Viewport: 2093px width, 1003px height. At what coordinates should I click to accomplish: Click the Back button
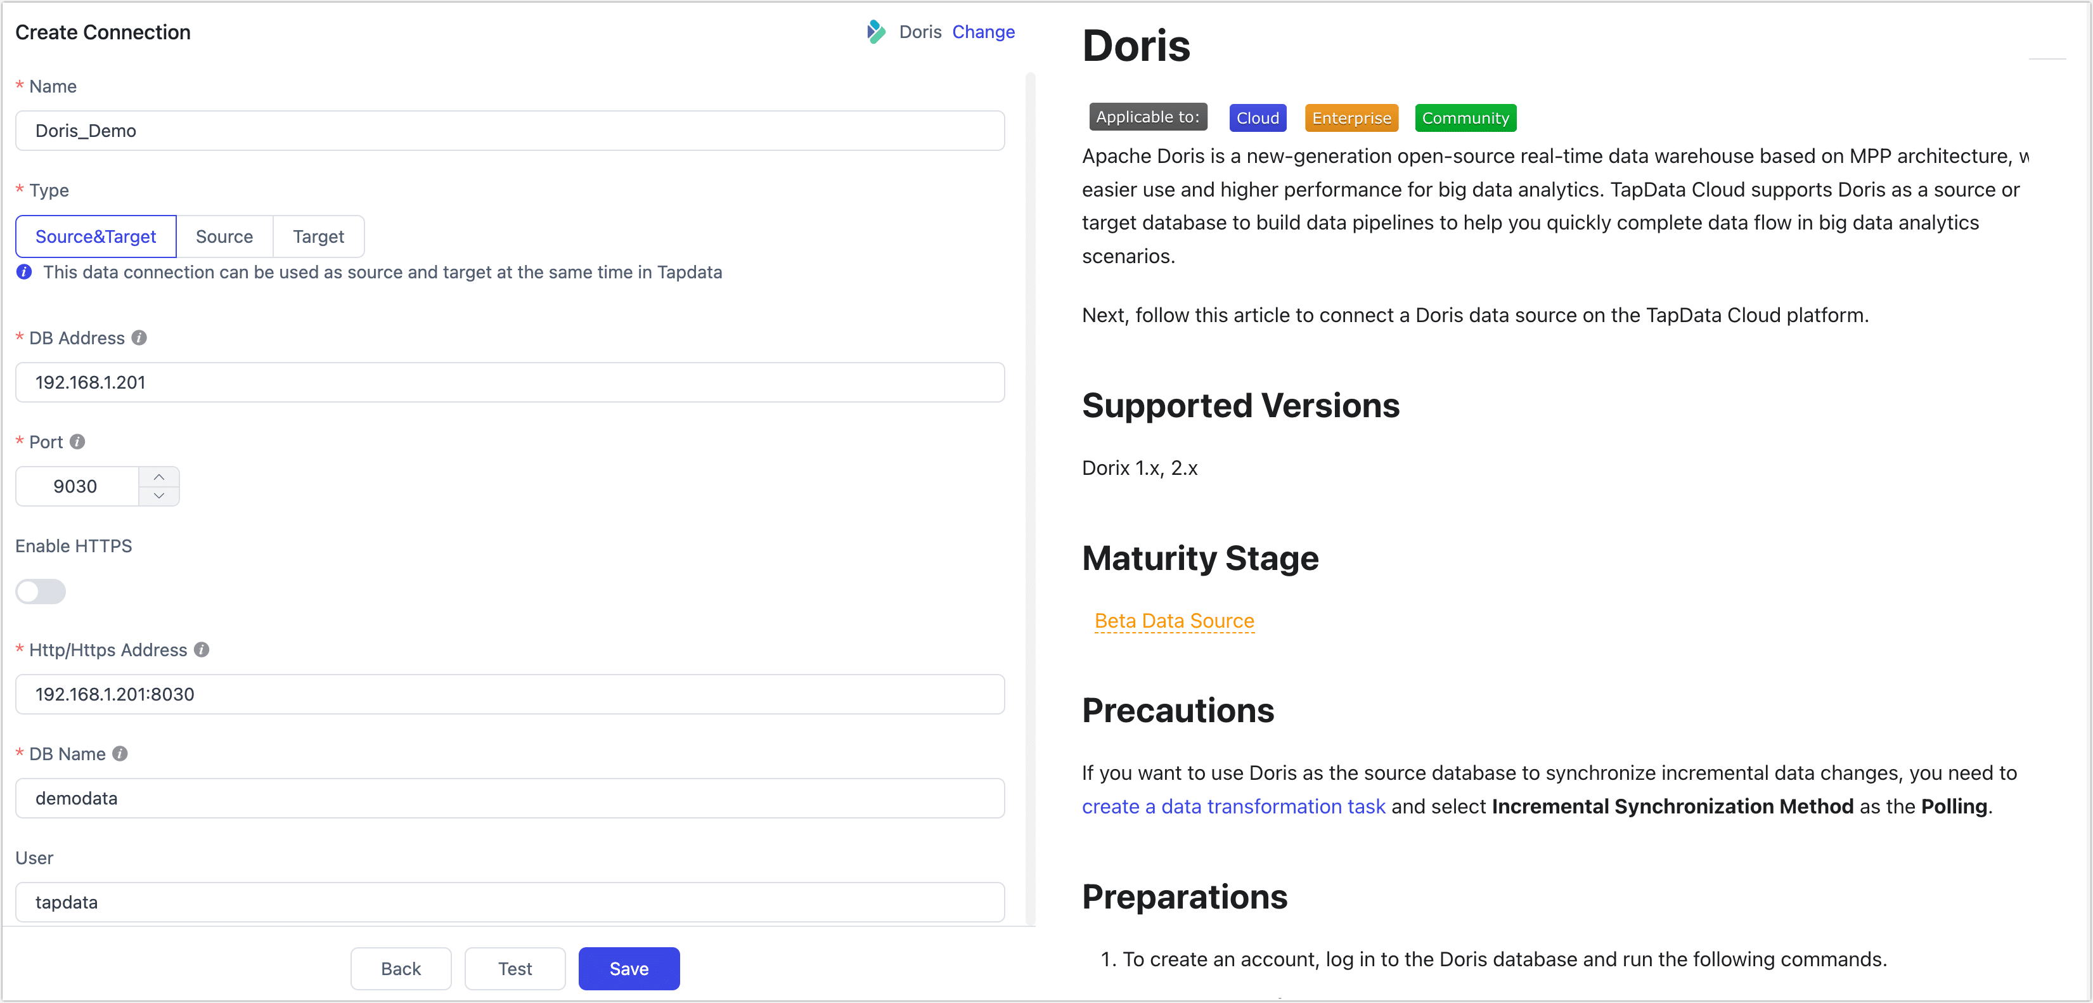[401, 968]
